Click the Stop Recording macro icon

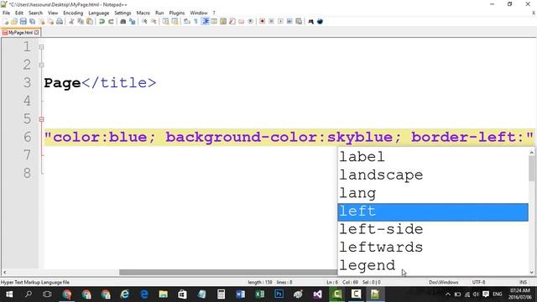pyautogui.click(x=271, y=22)
